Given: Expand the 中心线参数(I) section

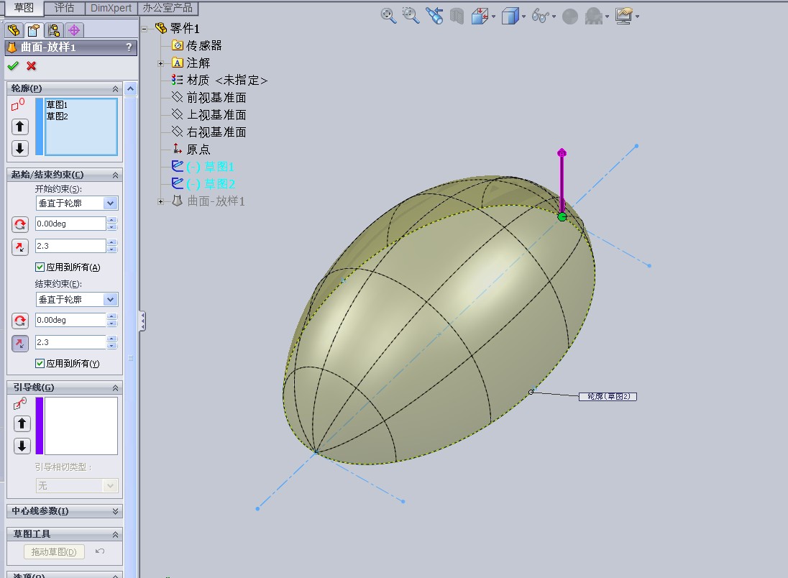Looking at the screenshot, I should tap(115, 511).
